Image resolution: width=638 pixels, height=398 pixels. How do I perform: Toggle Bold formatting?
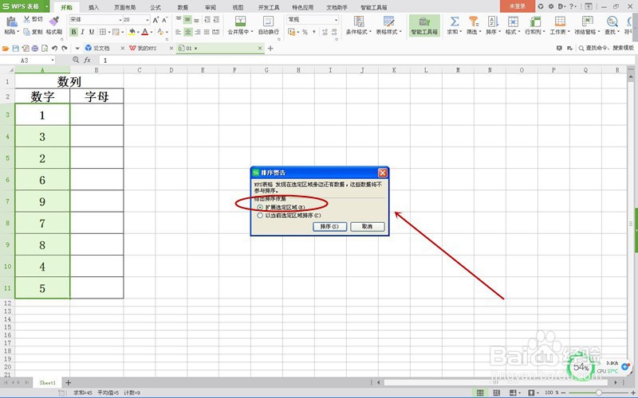pos(73,32)
